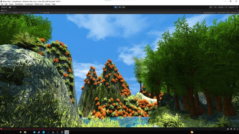Click the Sign in account button

pyautogui.click(x=4, y=7)
